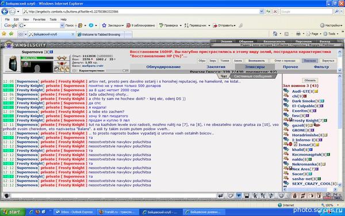Click the helmet equipment slot icon
This screenshot has width=345, height=216.
[x=13, y=64]
